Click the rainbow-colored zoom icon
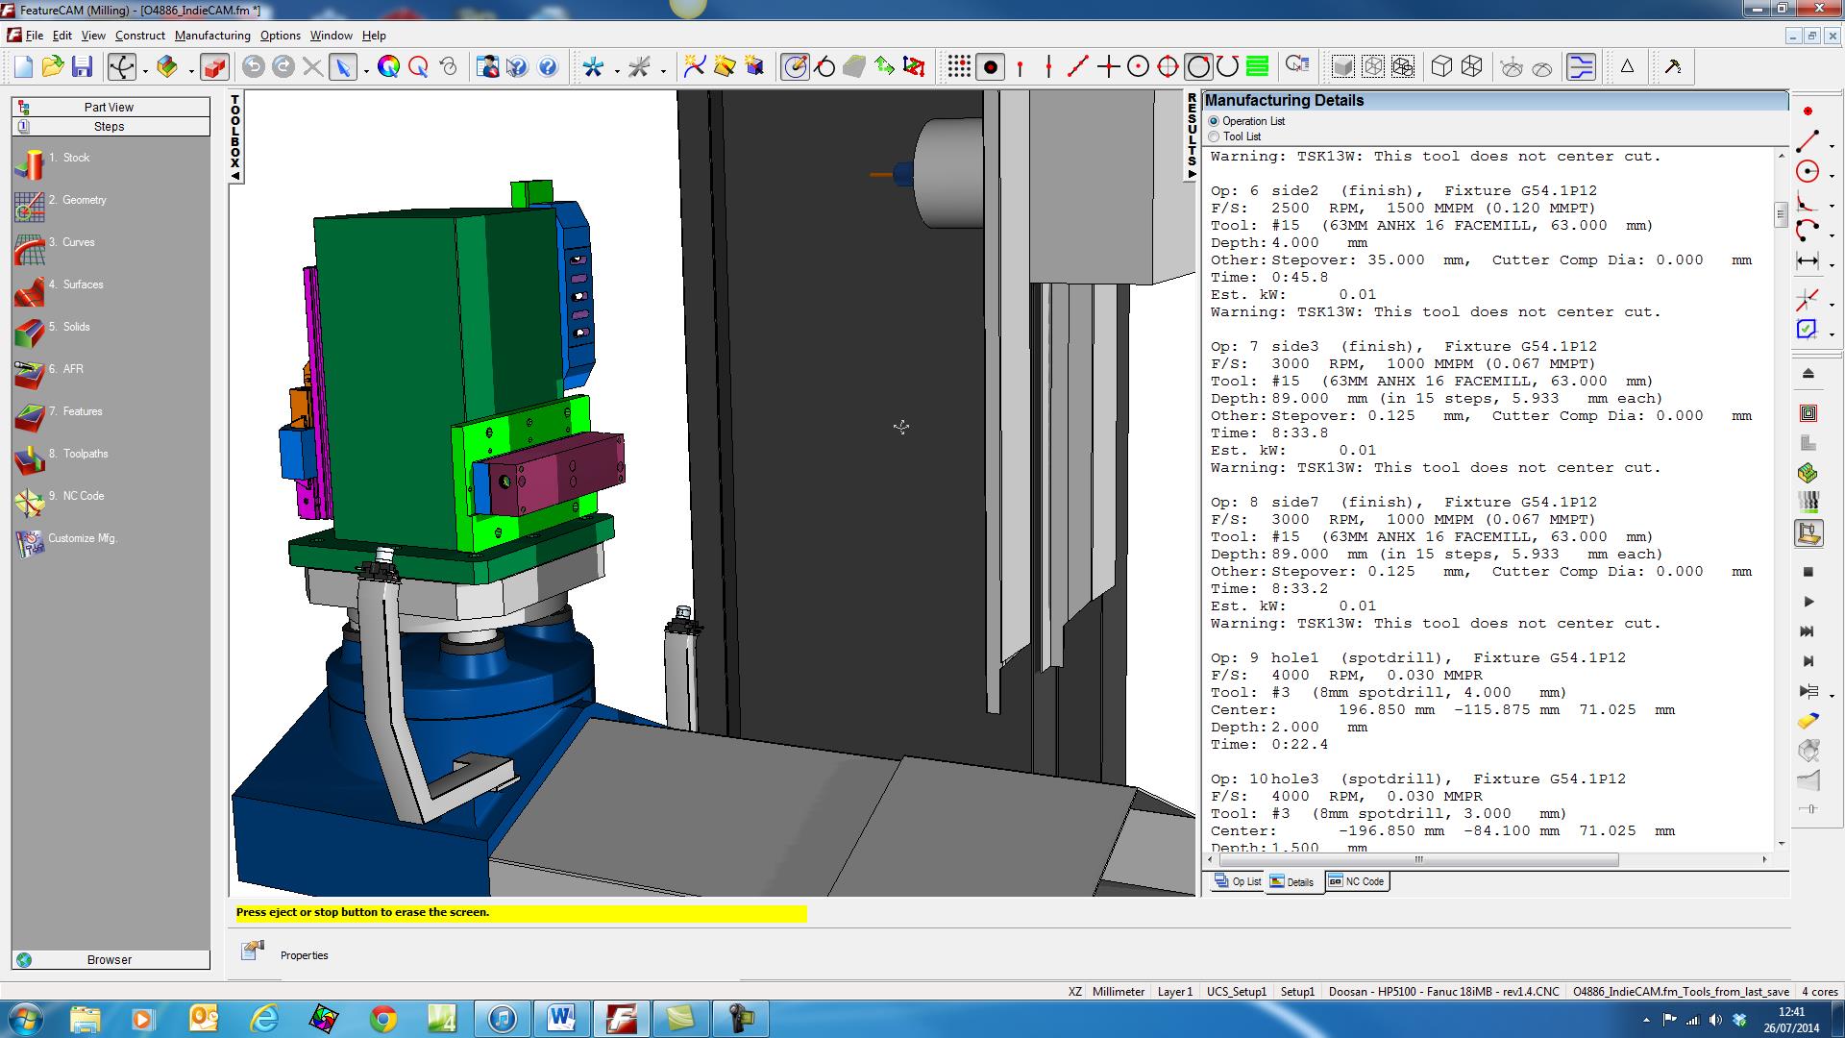Viewport: 1845px width, 1038px height. [388, 66]
